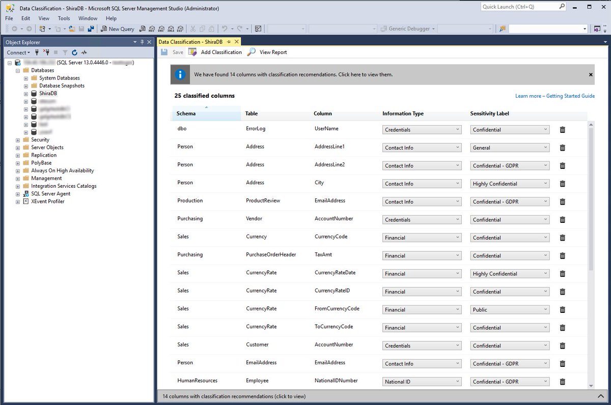Open Sensitivity Label dropdown for AddressLine1 row
The width and height of the screenshot is (611, 405).
[510, 148]
